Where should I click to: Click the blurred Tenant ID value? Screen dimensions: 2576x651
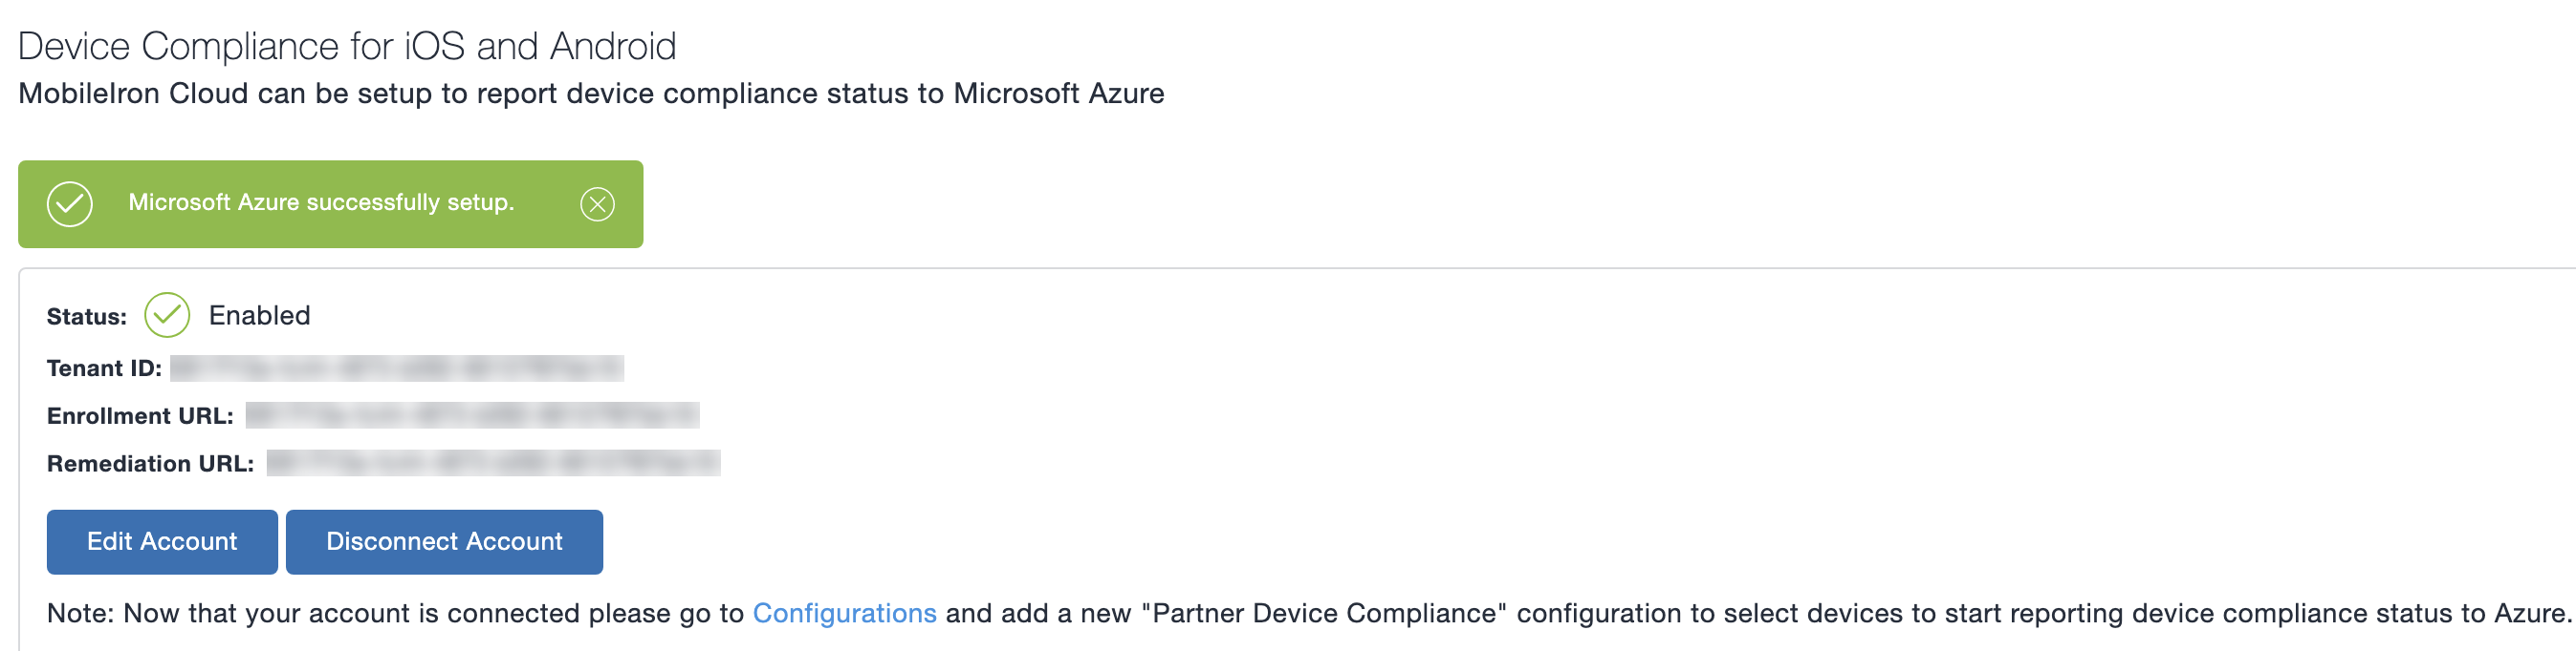397,368
